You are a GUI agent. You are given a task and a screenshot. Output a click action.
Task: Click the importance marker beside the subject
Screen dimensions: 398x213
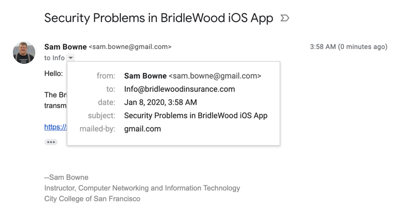click(285, 18)
